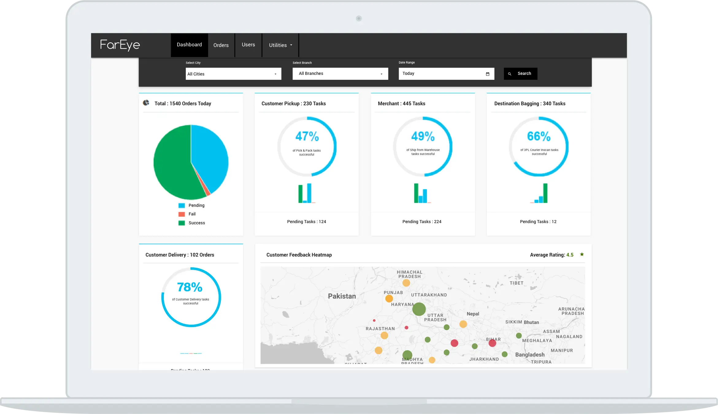Open the All Cities dropdown
The width and height of the screenshot is (718, 414).
pos(233,74)
